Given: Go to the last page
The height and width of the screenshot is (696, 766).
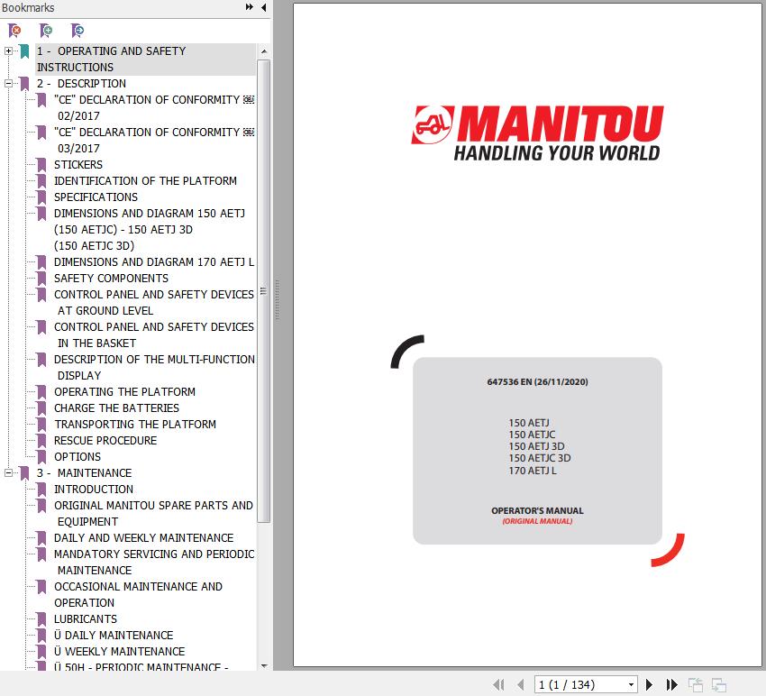Looking at the screenshot, I should [672, 685].
